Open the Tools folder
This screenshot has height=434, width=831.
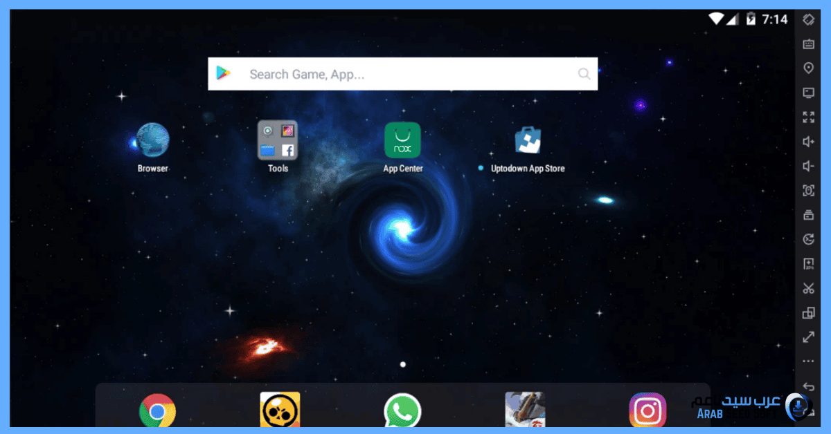click(x=278, y=140)
